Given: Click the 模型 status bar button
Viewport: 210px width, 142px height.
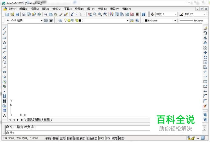Looking at the screenshot, I should point(122,138).
